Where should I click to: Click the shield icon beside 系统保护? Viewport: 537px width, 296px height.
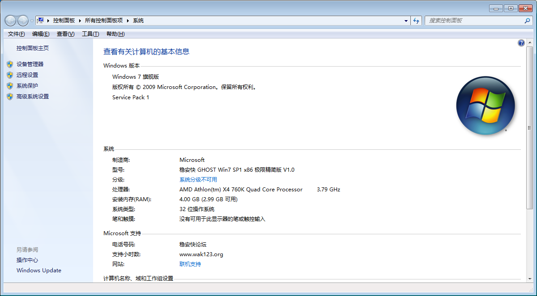10,86
